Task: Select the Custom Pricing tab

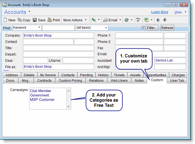Action: (70, 81)
